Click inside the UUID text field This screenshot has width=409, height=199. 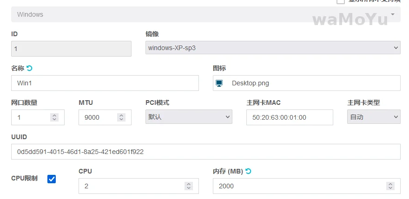(x=205, y=152)
